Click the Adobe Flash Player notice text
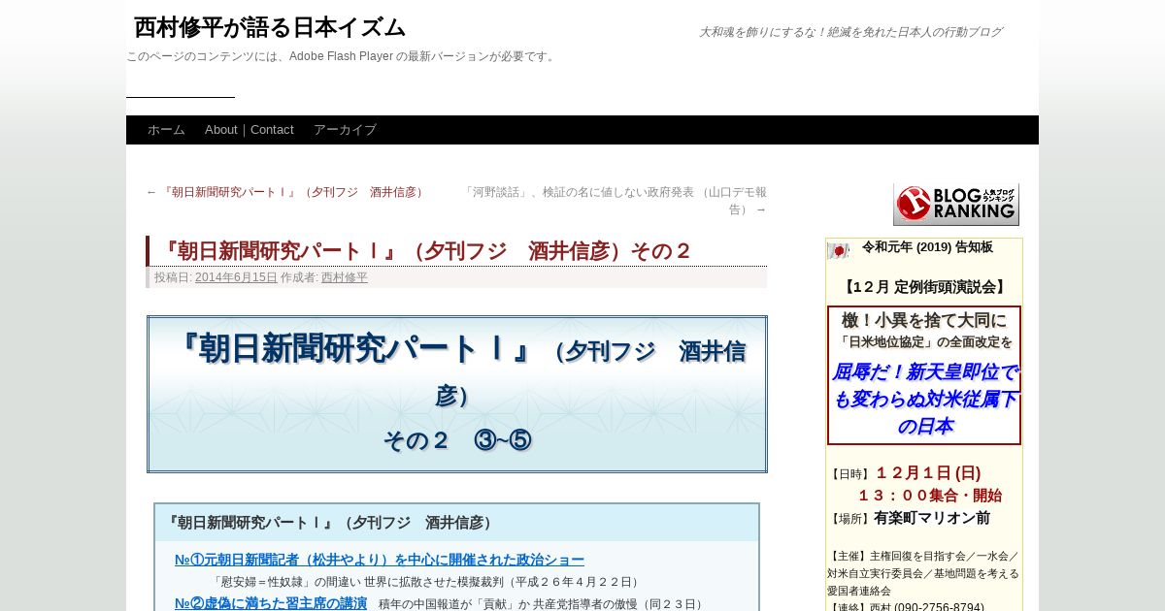The height and width of the screenshot is (611, 1165). [342, 56]
